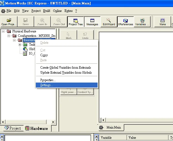The width and height of the screenshot is (173, 141).
Task: Collapse the Configuration MP2000 node
Action: point(9,36)
